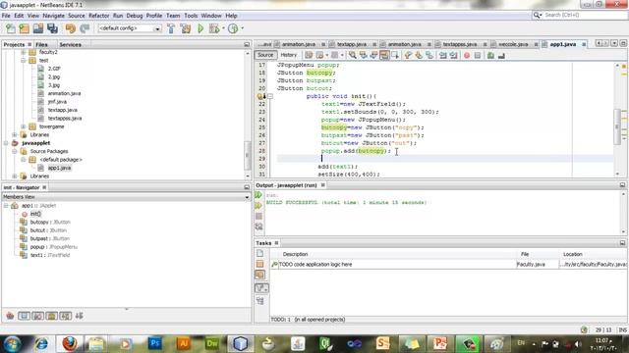Click the Source view button

tap(265, 55)
